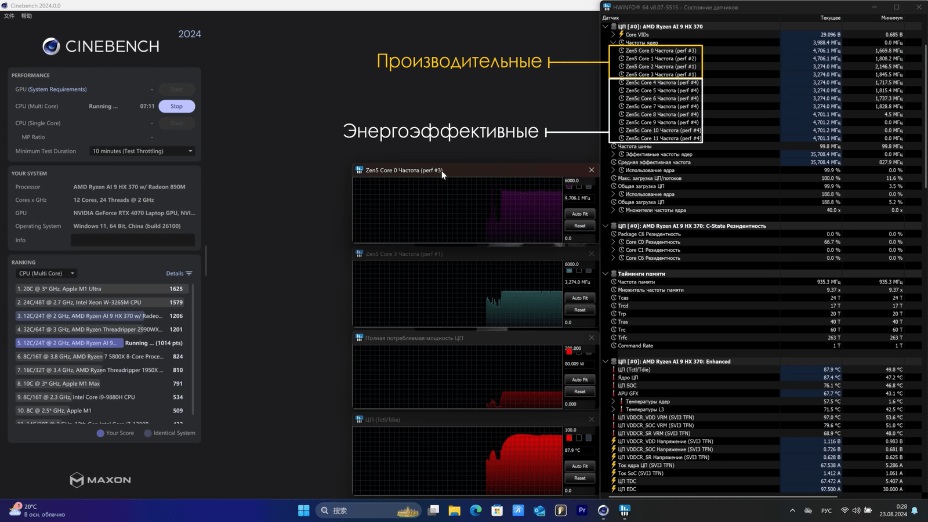Click first color swatch on Zen5 Core 0 graph

click(569, 186)
